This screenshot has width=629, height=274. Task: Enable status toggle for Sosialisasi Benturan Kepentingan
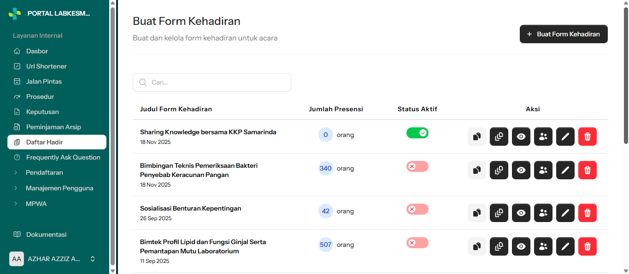point(417,209)
